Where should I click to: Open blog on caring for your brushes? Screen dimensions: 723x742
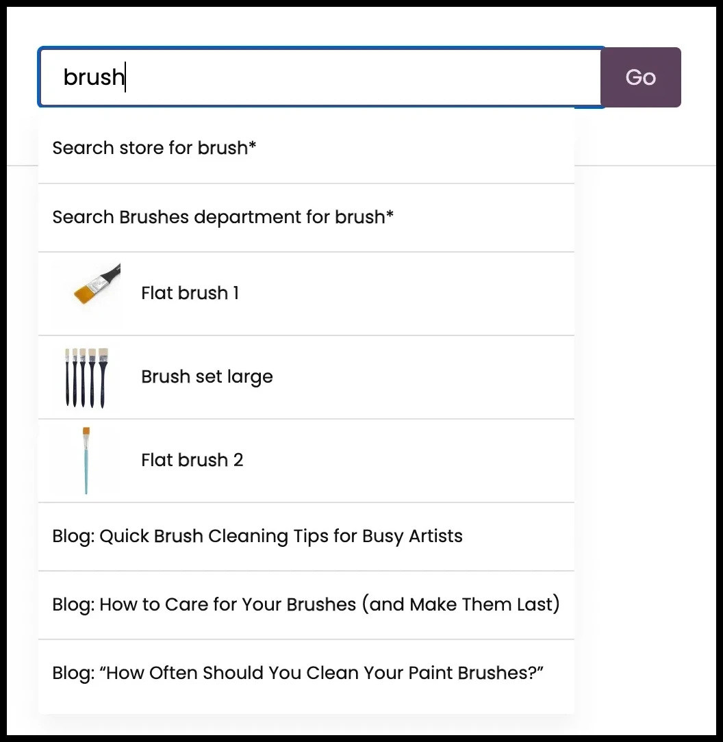pyautogui.click(x=306, y=604)
